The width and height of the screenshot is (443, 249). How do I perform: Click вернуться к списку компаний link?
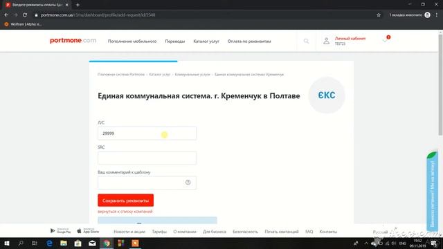pos(125,212)
